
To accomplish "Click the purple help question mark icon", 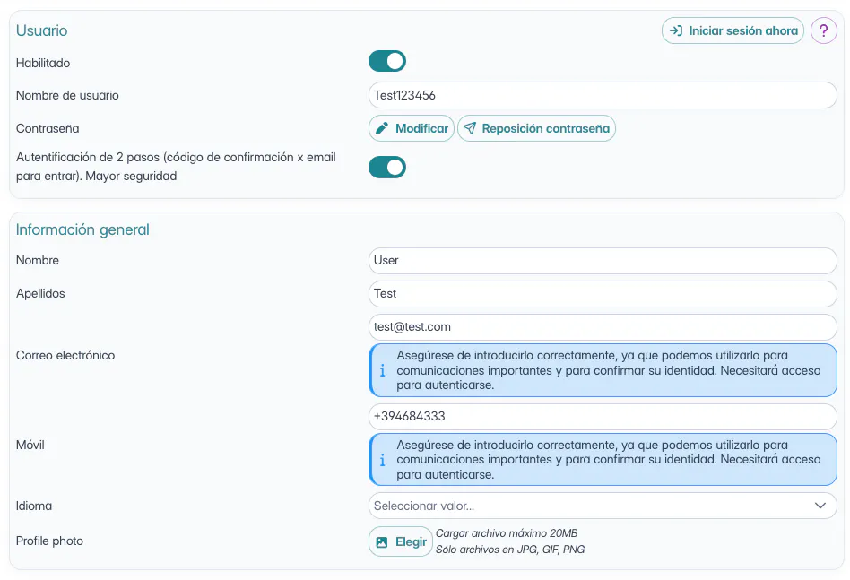I will (823, 30).
